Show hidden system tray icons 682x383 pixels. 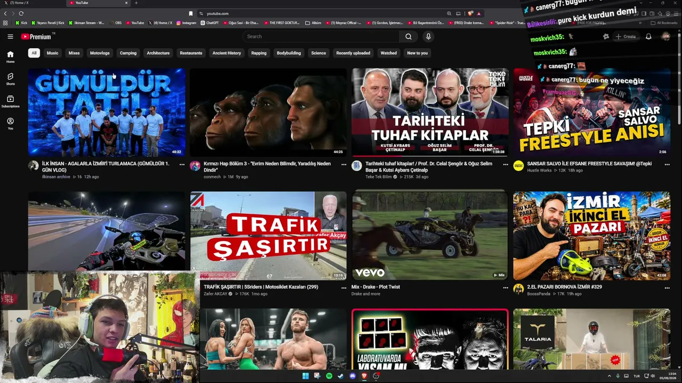pyautogui.click(x=610, y=376)
